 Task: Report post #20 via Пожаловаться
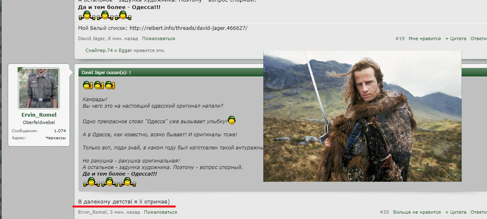point(160,212)
